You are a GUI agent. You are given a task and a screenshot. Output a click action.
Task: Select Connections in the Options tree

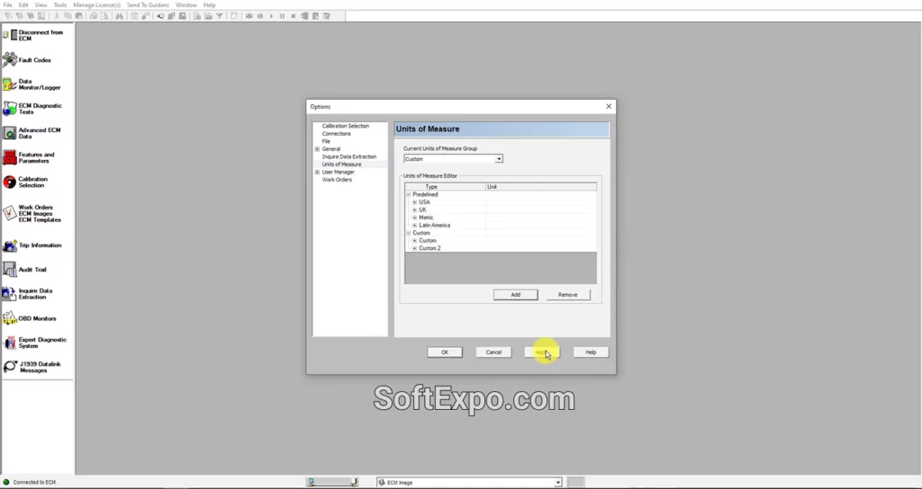tap(337, 134)
